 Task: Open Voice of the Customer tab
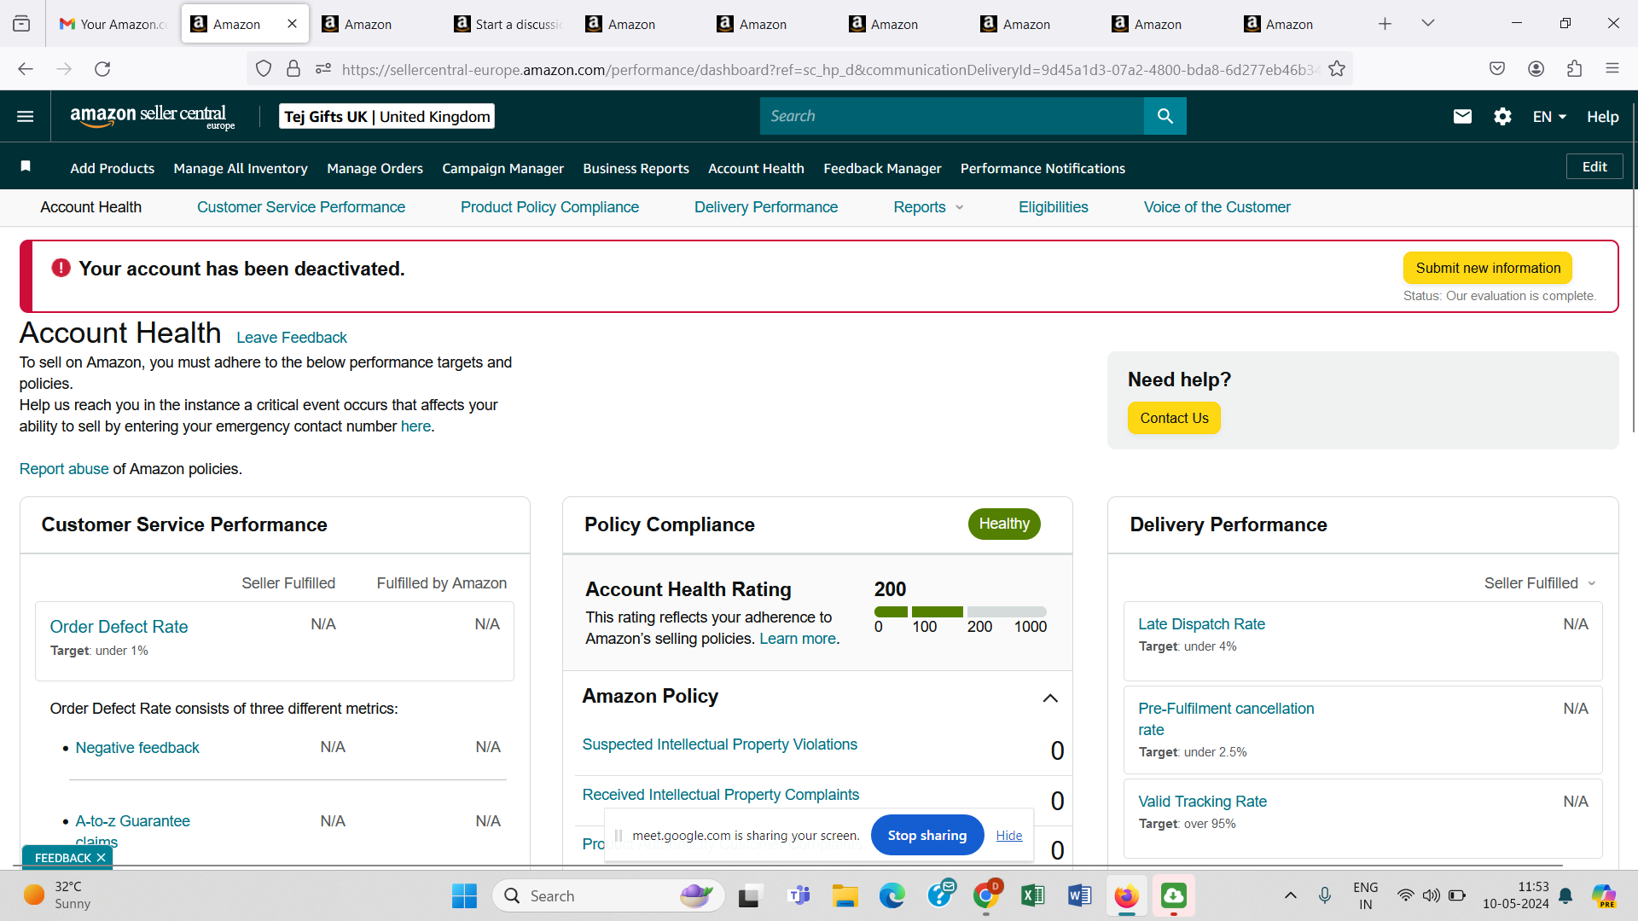click(x=1217, y=207)
